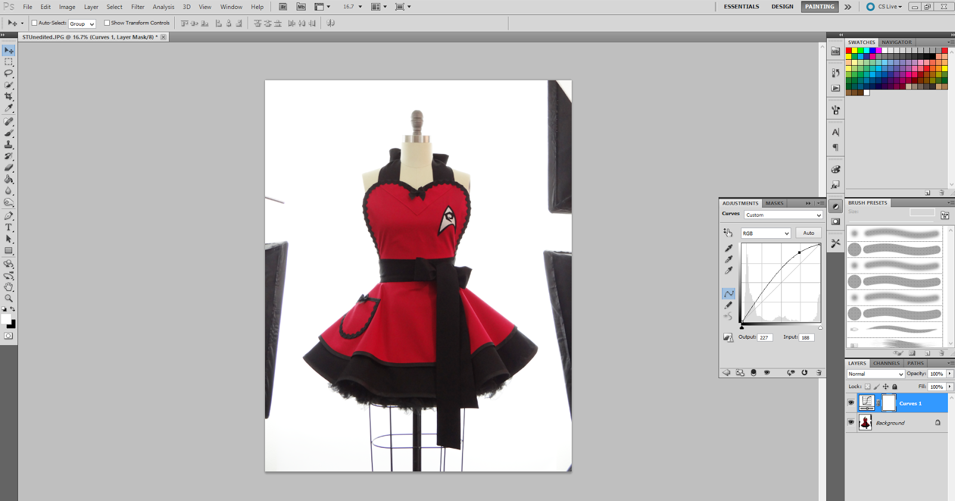Open the Opacity slider arrow

pos(950,374)
